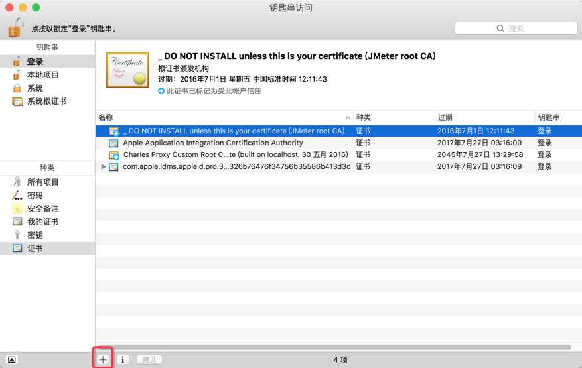Show the 安全备注 category
The width and height of the screenshot is (582, 368).
[x=48, y=208]
